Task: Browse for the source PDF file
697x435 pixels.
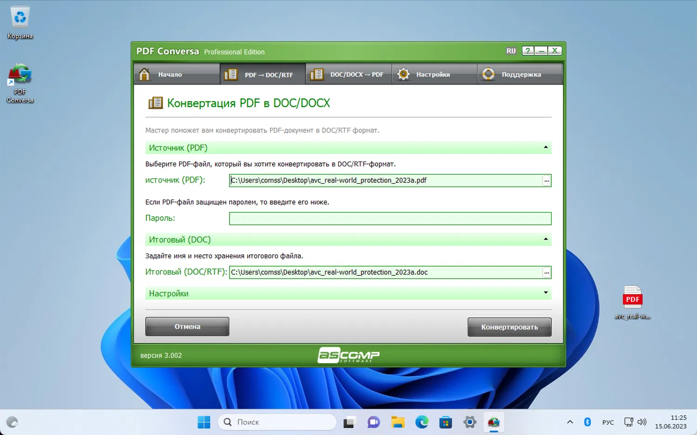Action: pos(546,181)
